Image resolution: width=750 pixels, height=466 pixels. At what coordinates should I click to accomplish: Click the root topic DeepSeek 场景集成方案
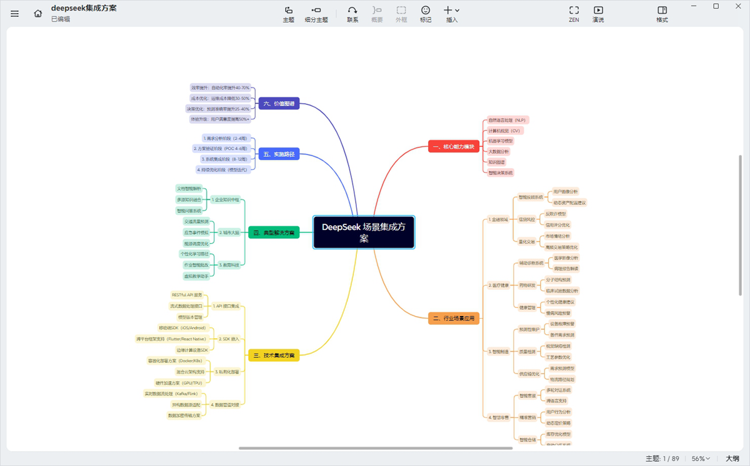click(363, 232)
